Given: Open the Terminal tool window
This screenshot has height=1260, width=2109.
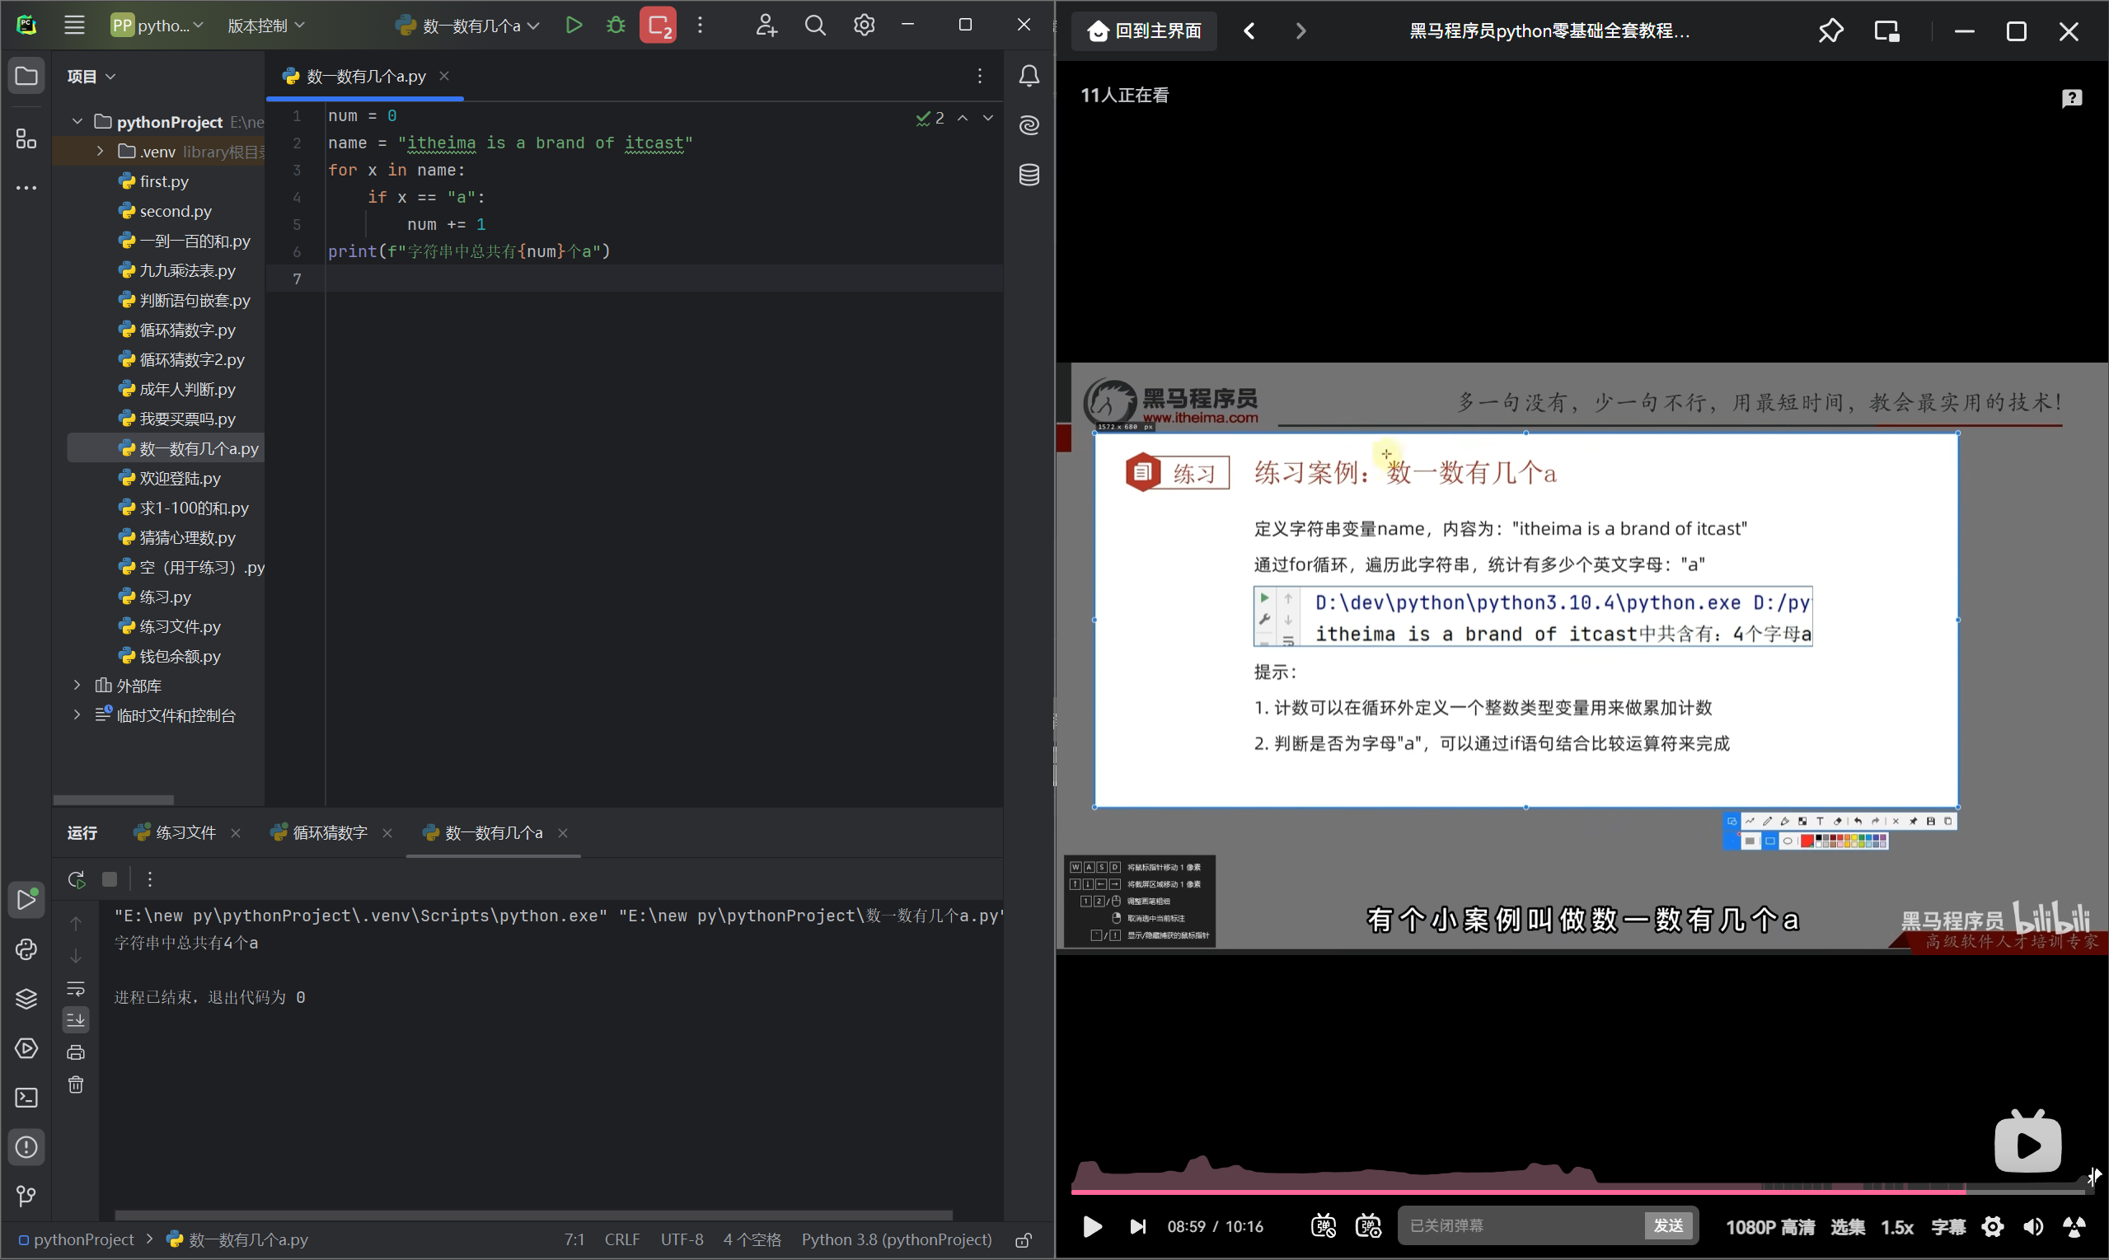Looking at the screenshot, I should point(26,1098).
